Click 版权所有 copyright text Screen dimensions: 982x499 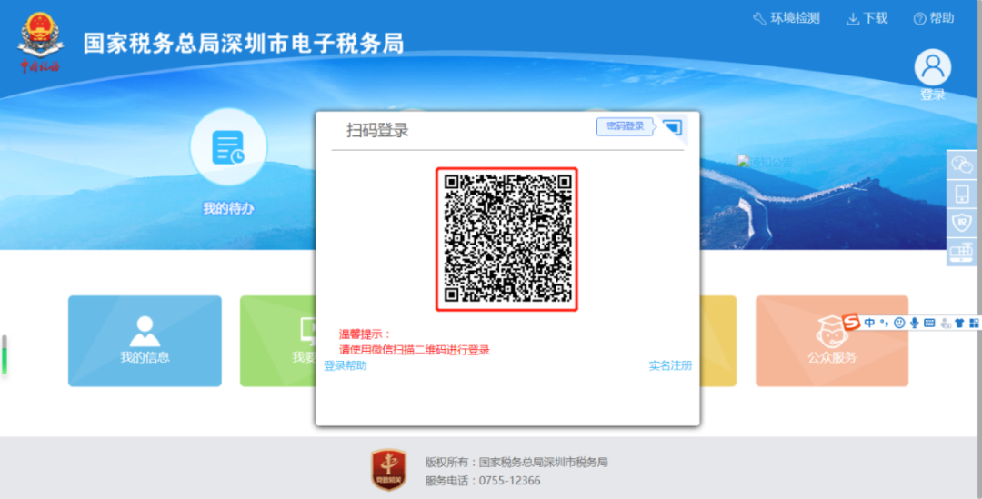[x=516, y=463]
